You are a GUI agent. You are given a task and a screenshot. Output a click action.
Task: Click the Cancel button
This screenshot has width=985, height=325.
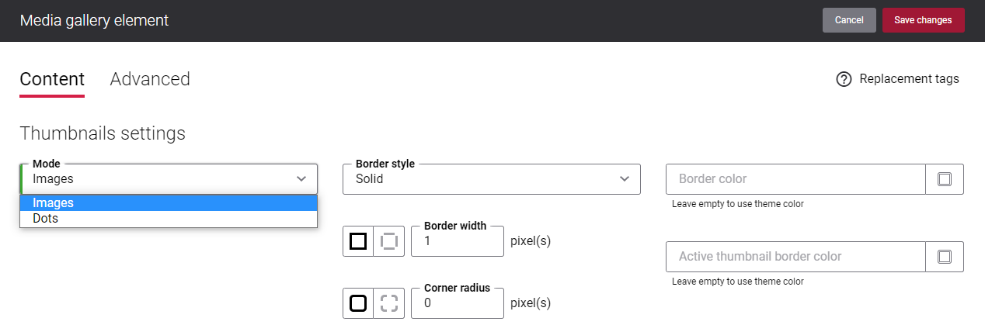click(849, 20)
